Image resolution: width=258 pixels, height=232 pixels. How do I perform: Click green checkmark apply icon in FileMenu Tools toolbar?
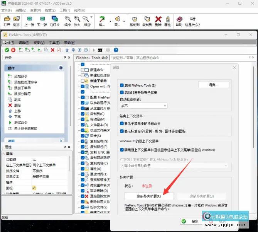(7, 50)
